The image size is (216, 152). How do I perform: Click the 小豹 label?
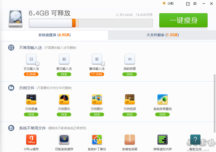(170, 4)
